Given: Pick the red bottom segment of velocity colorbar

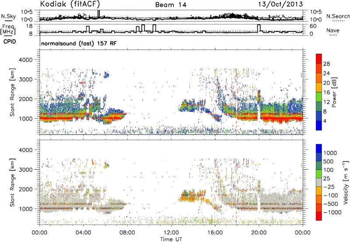Looking at the screenshot, I should coord(319,216).
